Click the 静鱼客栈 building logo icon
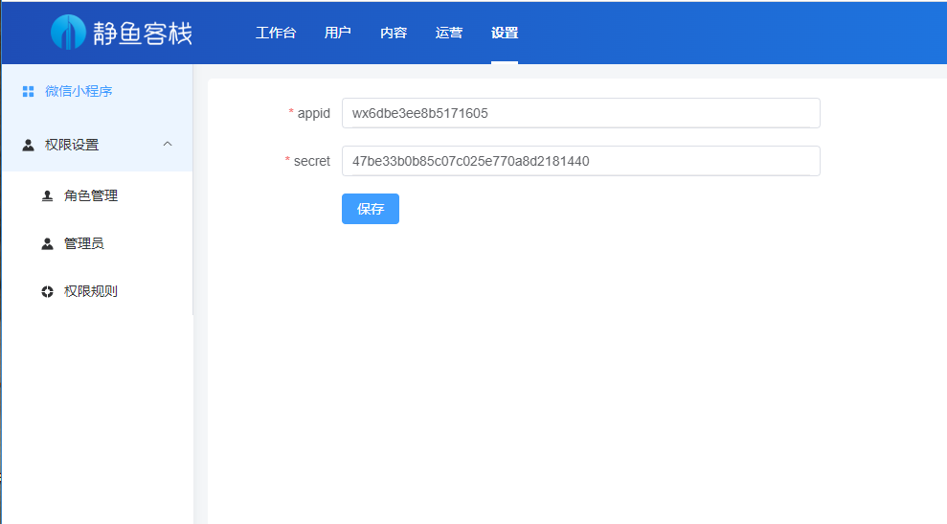 pyautogui.click(x=68, y=33)
